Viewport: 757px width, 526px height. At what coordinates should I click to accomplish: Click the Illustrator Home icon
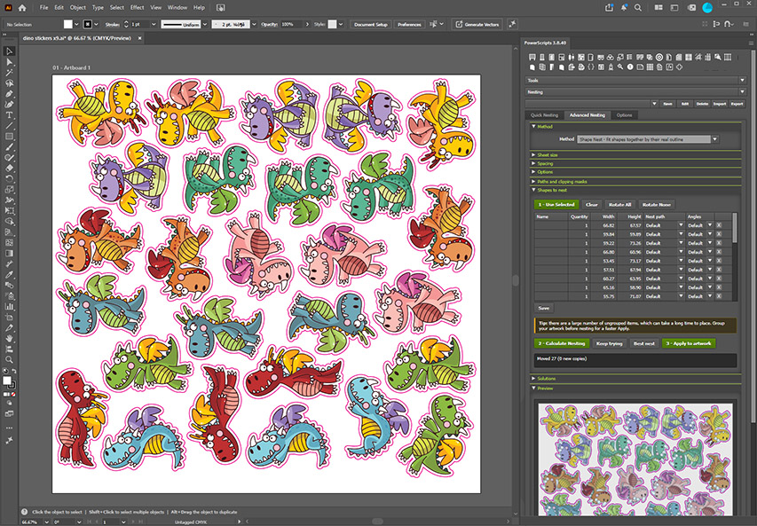click(x=22, y=8)
